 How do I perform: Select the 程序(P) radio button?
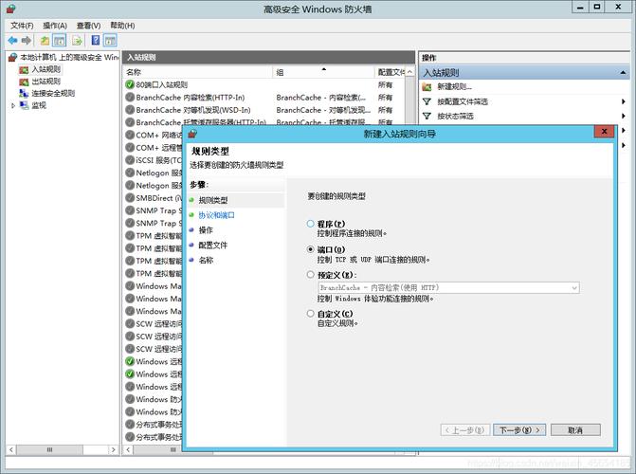[x=310, y=224]
